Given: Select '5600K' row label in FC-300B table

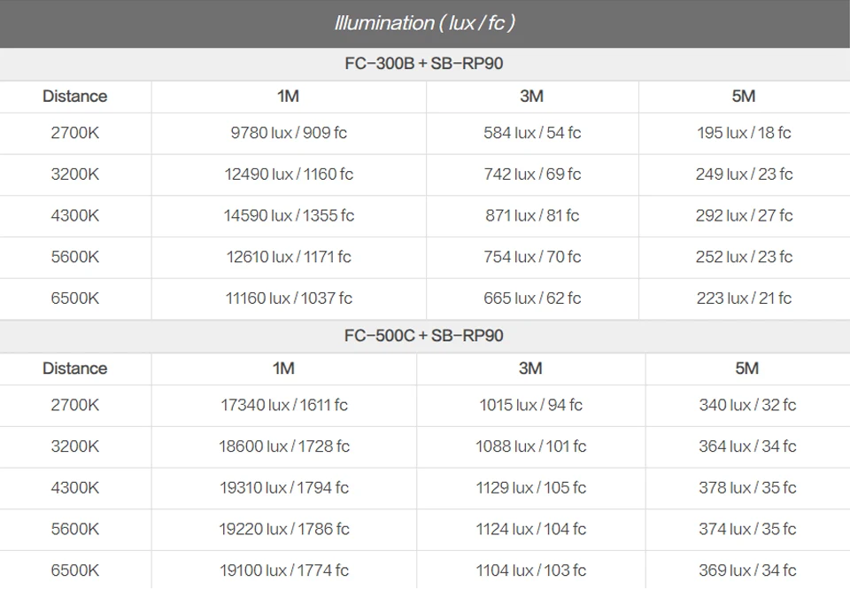Looking at the screenshot, I should (x=74, y=257).
